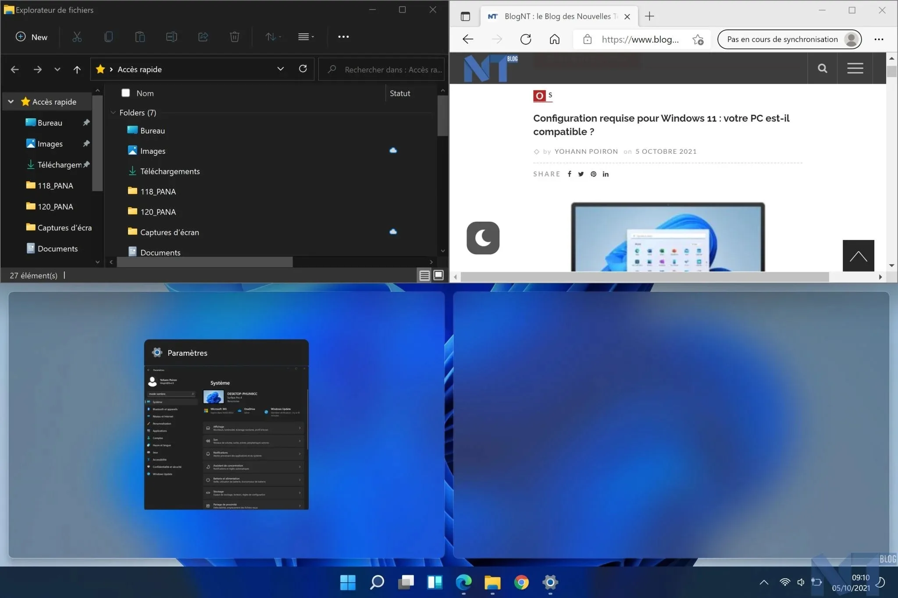Image resolution: width=898 pixels, height=598 pixels.
Task: Click the Explorer horizontal scrollbar thumb
Action: (x=205, y=262)
